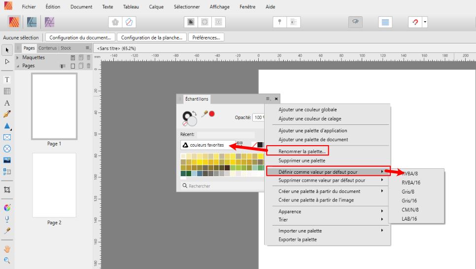Select the Picture Frame Rectangle tool
This screenshot has width=476, height=269.
7,137
